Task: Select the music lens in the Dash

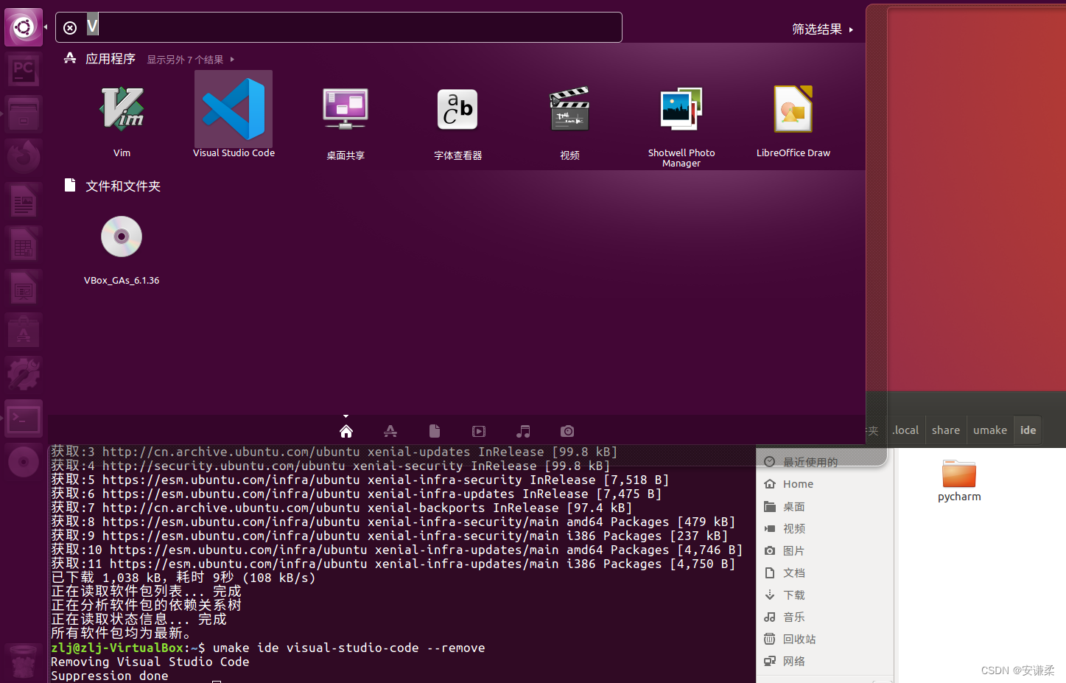Action: (x=523, y=431)
